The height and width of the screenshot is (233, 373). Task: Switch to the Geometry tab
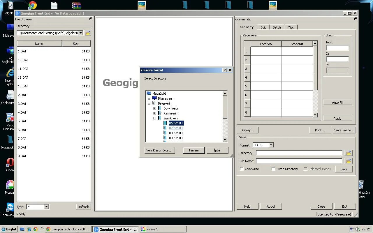pyautogui.click(x=247, y=27)
